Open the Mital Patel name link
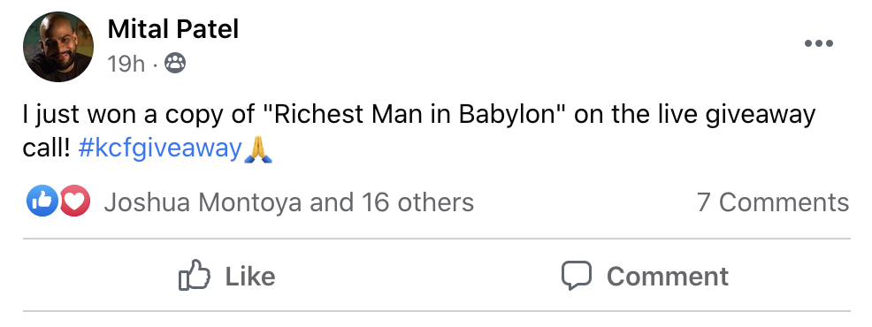Screen dimensions: 872x327 (x=173, y=29)
